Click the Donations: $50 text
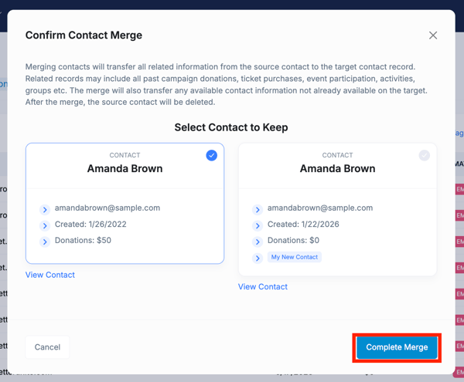Screen dimensions: 464x382 click(x=83, y=241)
